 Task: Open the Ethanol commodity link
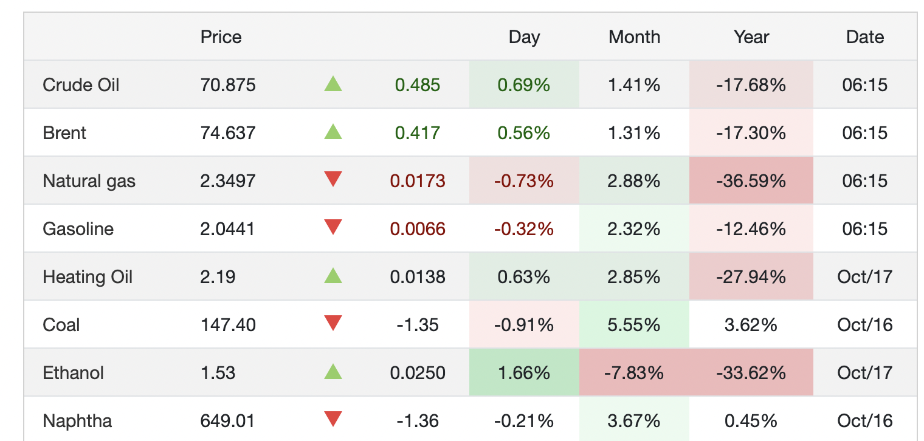pos(73,372)
